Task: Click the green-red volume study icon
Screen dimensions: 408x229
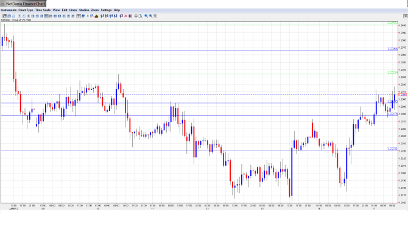Action: point(96,16)
